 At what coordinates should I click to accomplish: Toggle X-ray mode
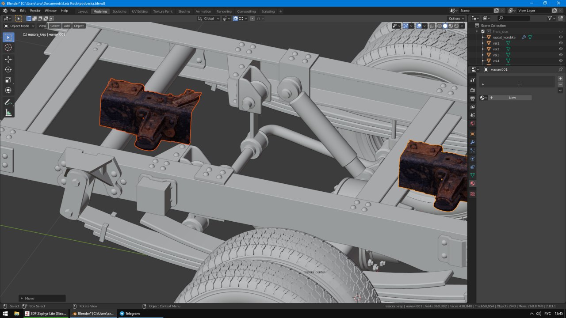[x=432, y=26]
